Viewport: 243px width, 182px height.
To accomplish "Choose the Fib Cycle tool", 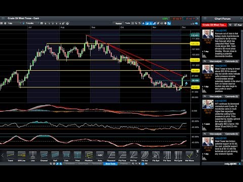I will tap(178, 156).
